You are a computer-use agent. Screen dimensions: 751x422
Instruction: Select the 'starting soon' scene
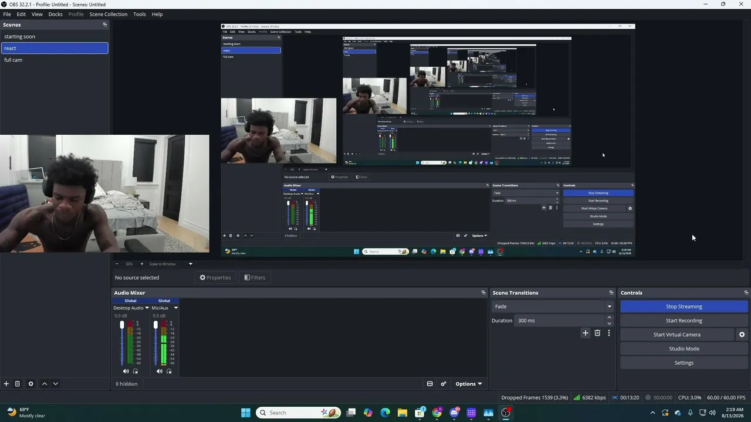(x=55, y=36)
